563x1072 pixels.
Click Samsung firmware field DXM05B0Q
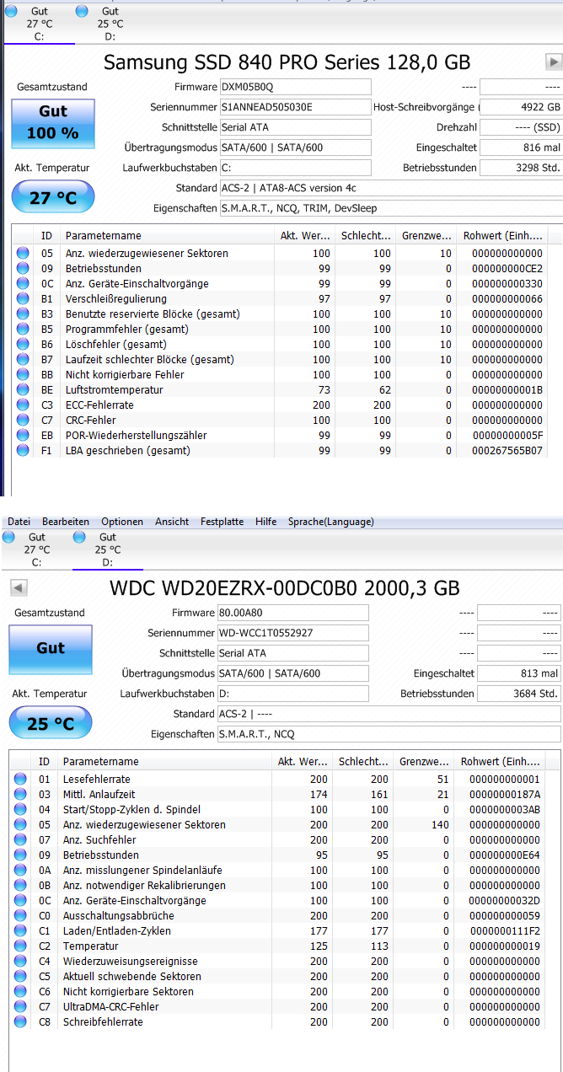(295, 87)
